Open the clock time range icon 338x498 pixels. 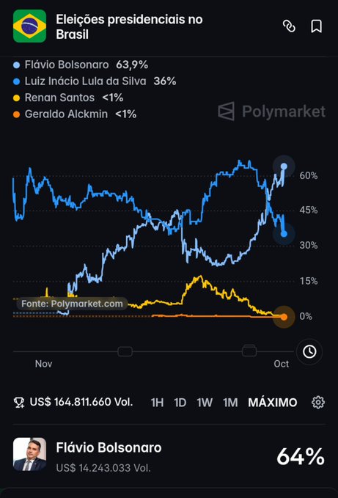[x=309, y=351]
